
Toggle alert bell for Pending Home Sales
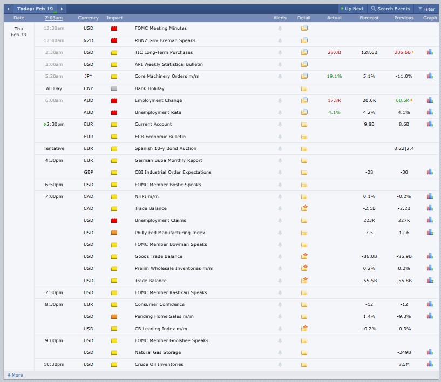[x=280, y=316]
